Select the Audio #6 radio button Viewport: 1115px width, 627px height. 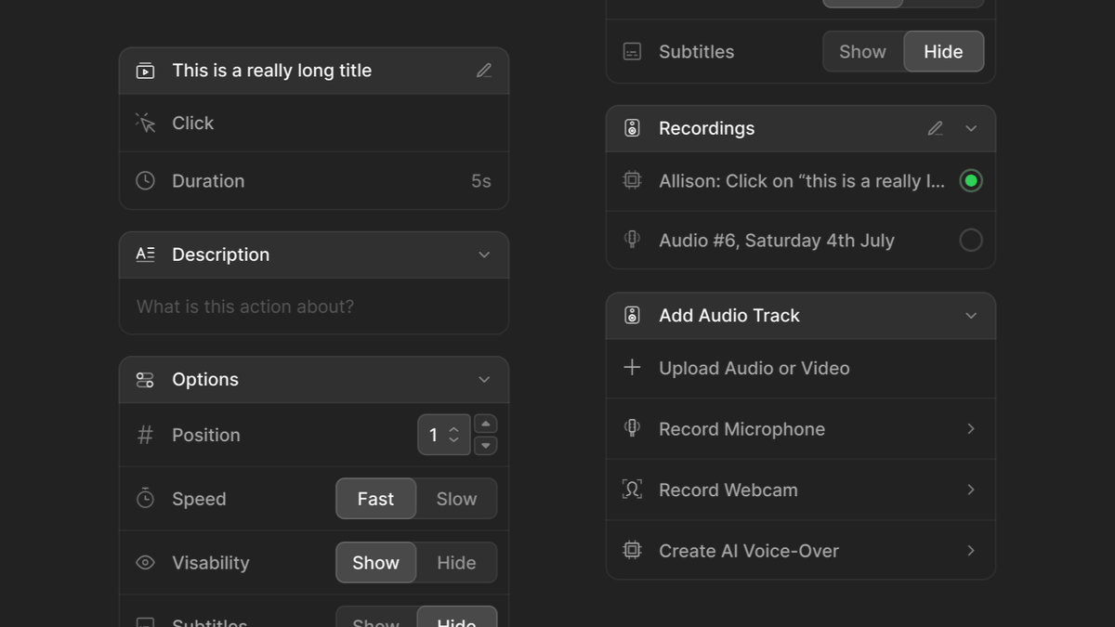[x=971, y=241]
